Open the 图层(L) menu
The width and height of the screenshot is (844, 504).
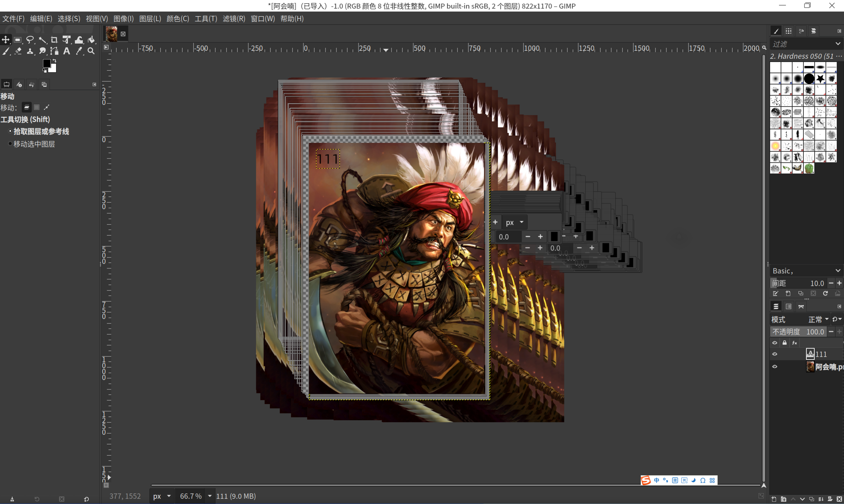click(150, 19)
